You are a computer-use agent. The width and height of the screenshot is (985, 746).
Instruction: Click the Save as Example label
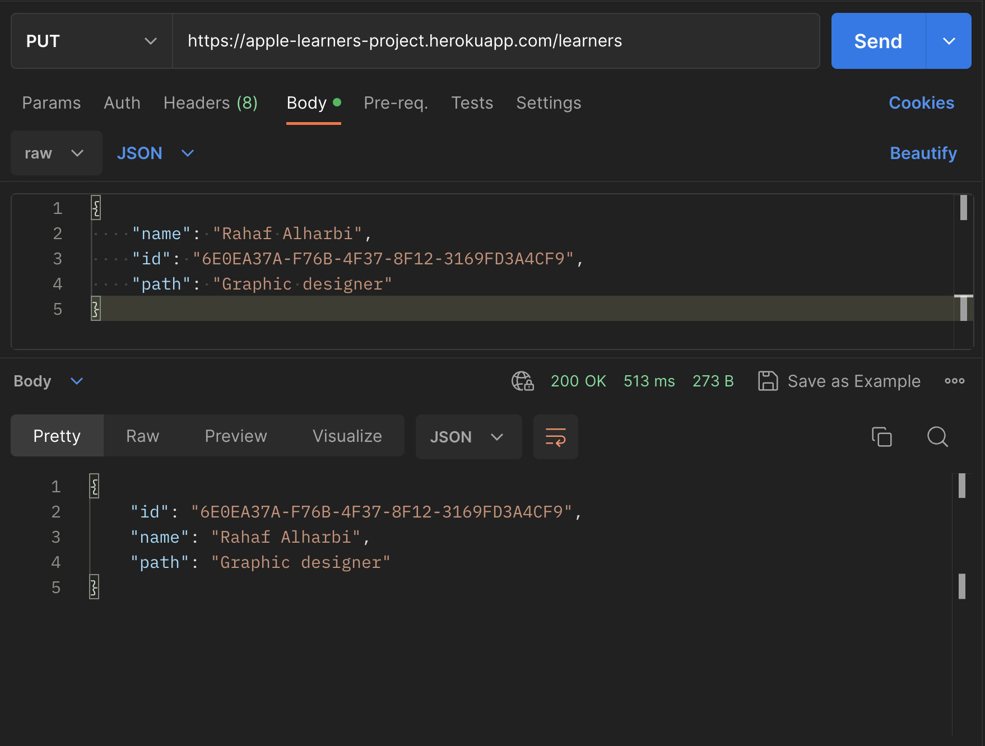854,381
